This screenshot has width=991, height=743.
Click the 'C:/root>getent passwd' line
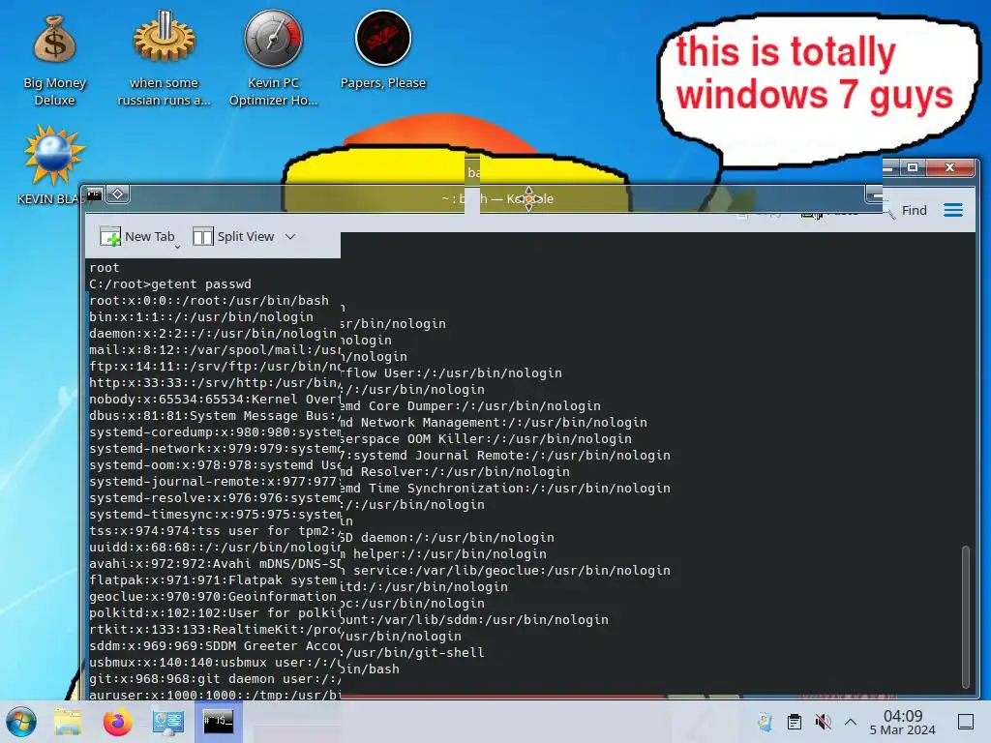tap(170, 284)
